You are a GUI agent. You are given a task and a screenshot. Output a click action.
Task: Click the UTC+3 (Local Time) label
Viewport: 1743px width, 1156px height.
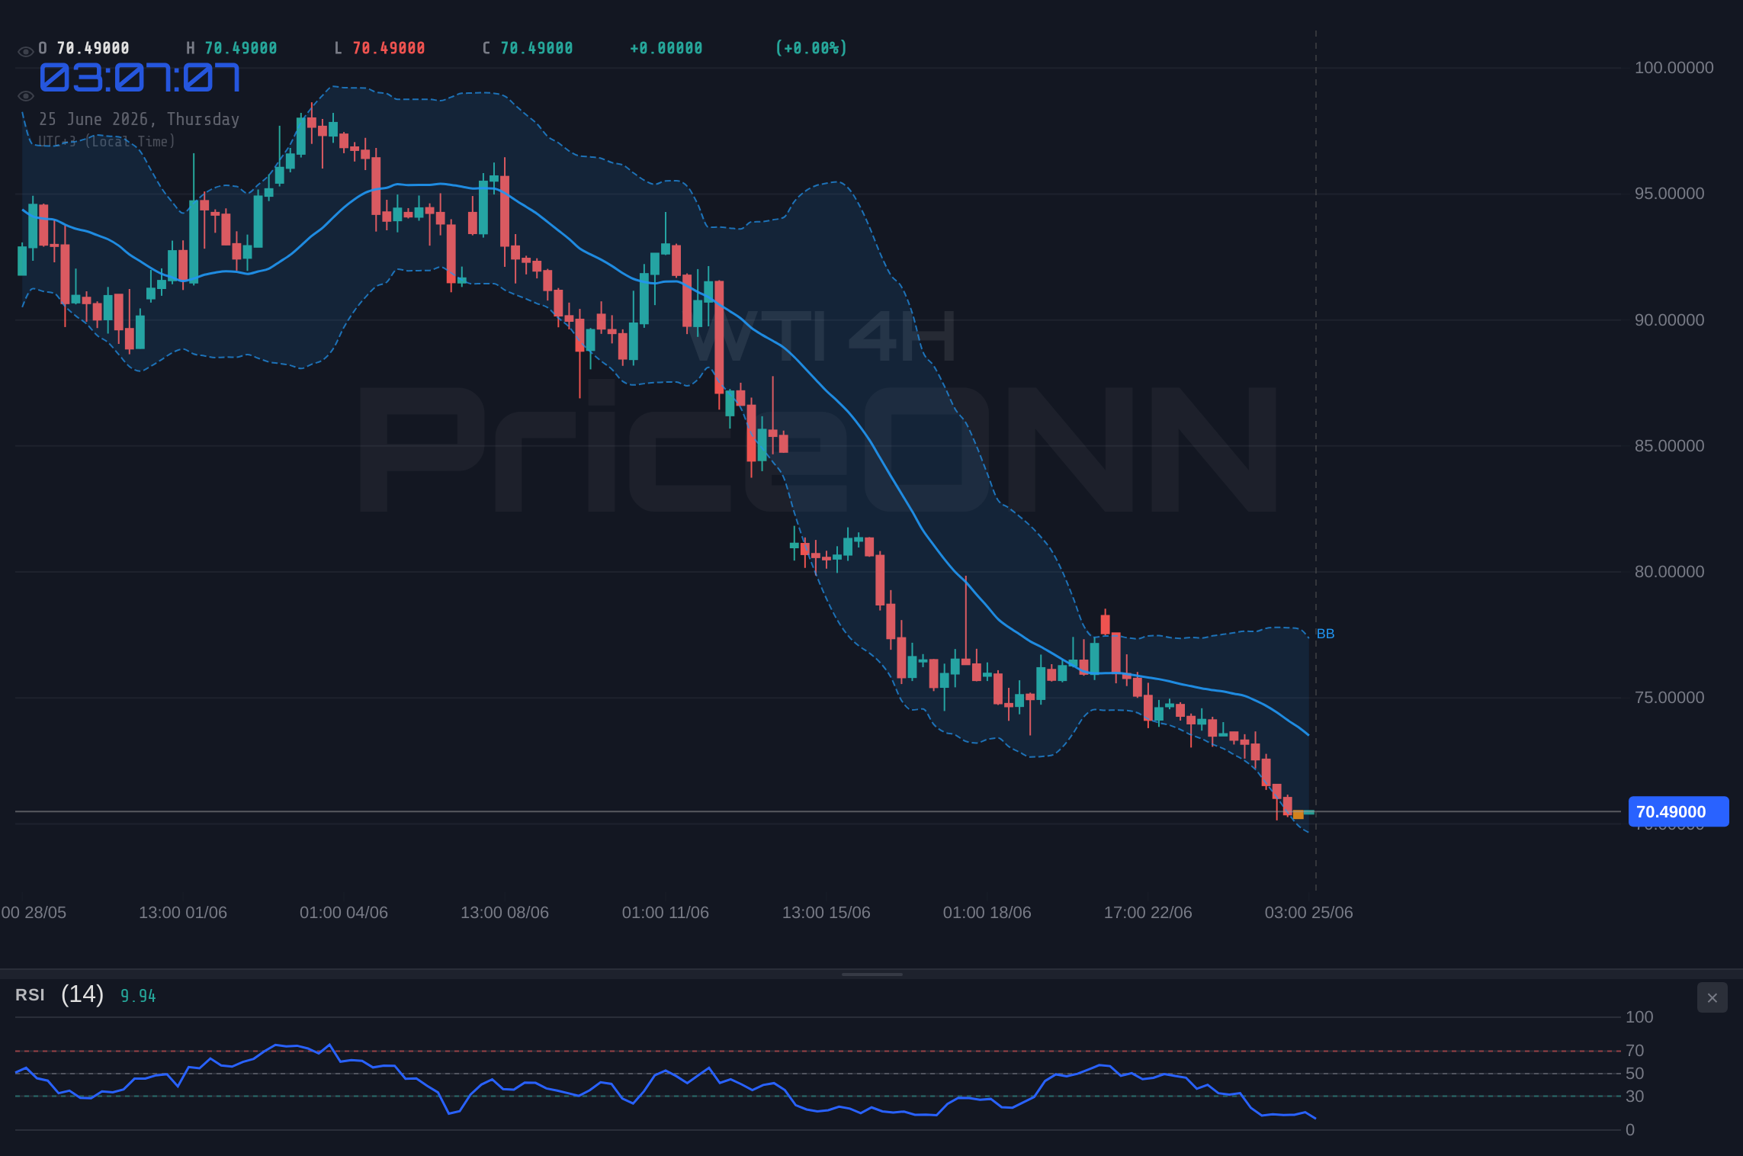pyautogui.click(x=107, y=141)
